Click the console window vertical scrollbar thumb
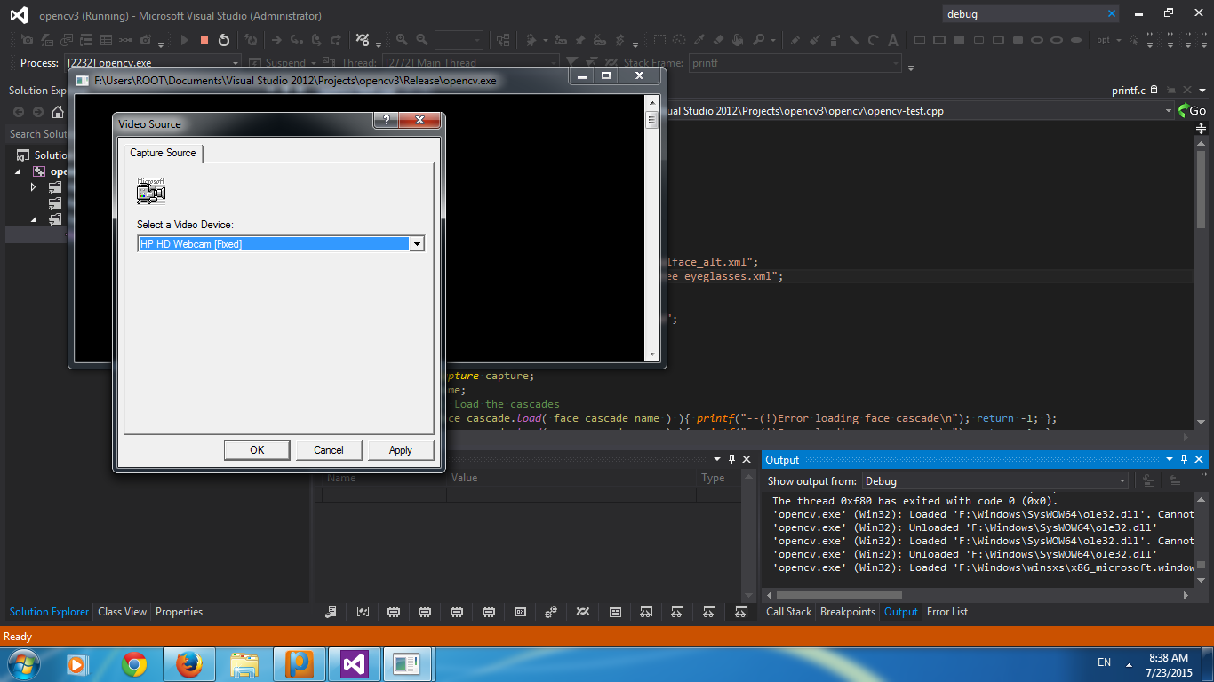Image resolution: width=1214 pixels, height=682 pixels. [x=652, y=119]
